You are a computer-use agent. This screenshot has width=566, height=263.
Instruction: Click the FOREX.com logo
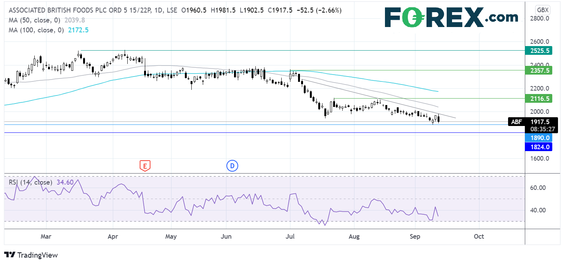coord(451,17)
